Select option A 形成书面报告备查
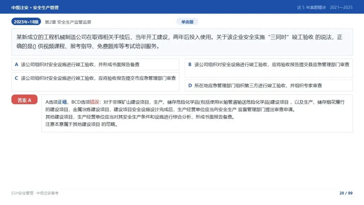The image size is (364, 205). [95, 64]
